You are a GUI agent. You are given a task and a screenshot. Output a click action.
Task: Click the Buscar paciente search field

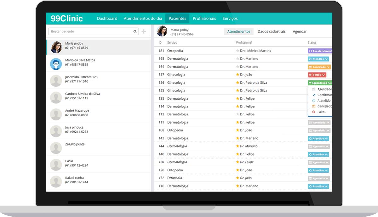click(90, 31)
